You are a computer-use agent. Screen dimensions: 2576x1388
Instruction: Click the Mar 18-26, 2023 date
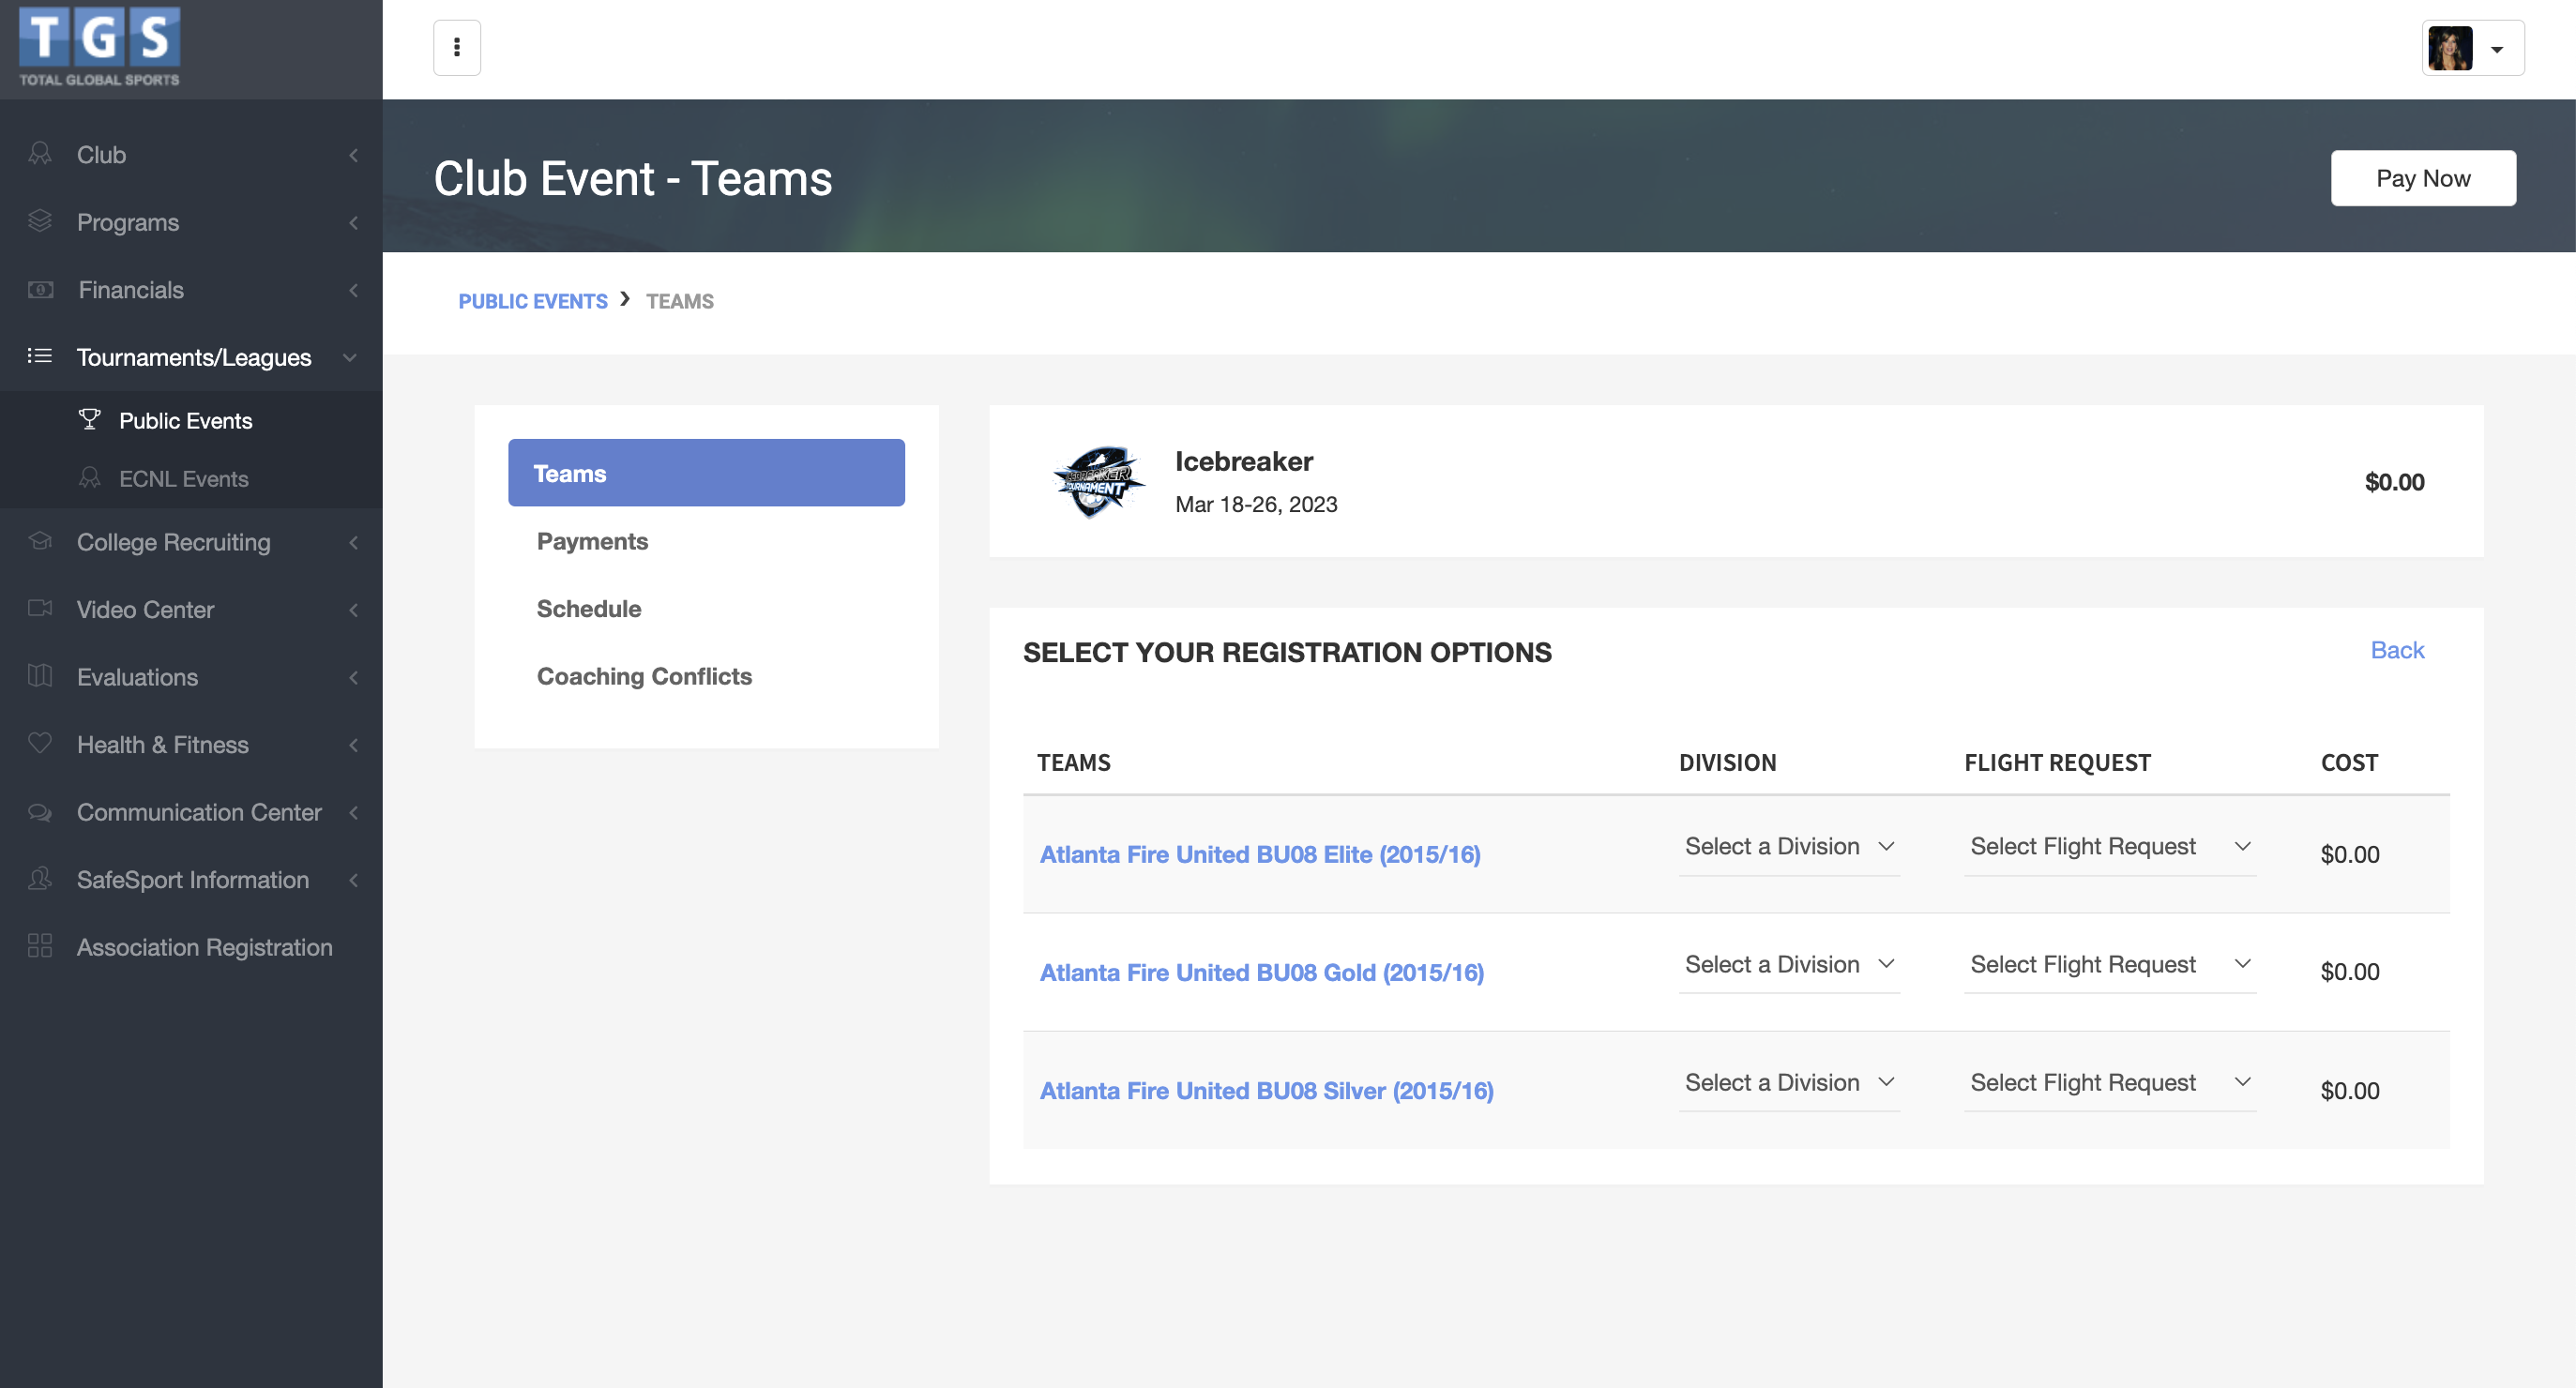pos(1256,504)
